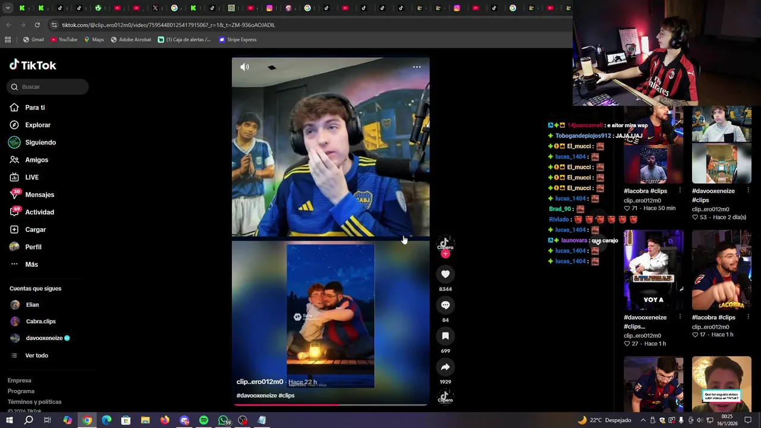Open the taskbar clock and calendar
The height and width of the screenshot is (428, 761).
(x=727, y=420)
